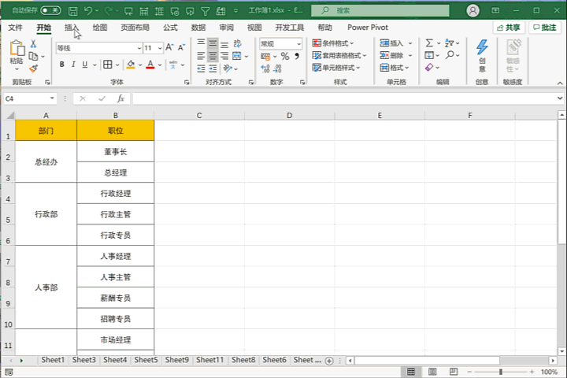Toggle the AutoSave switch

50,10
